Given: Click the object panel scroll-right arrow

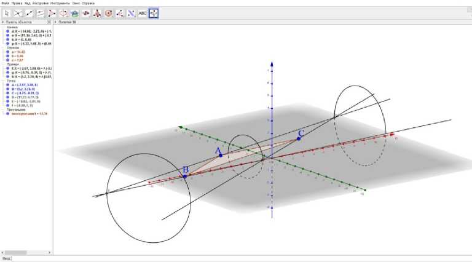Looking at the screenshot, I should [50, 252].
